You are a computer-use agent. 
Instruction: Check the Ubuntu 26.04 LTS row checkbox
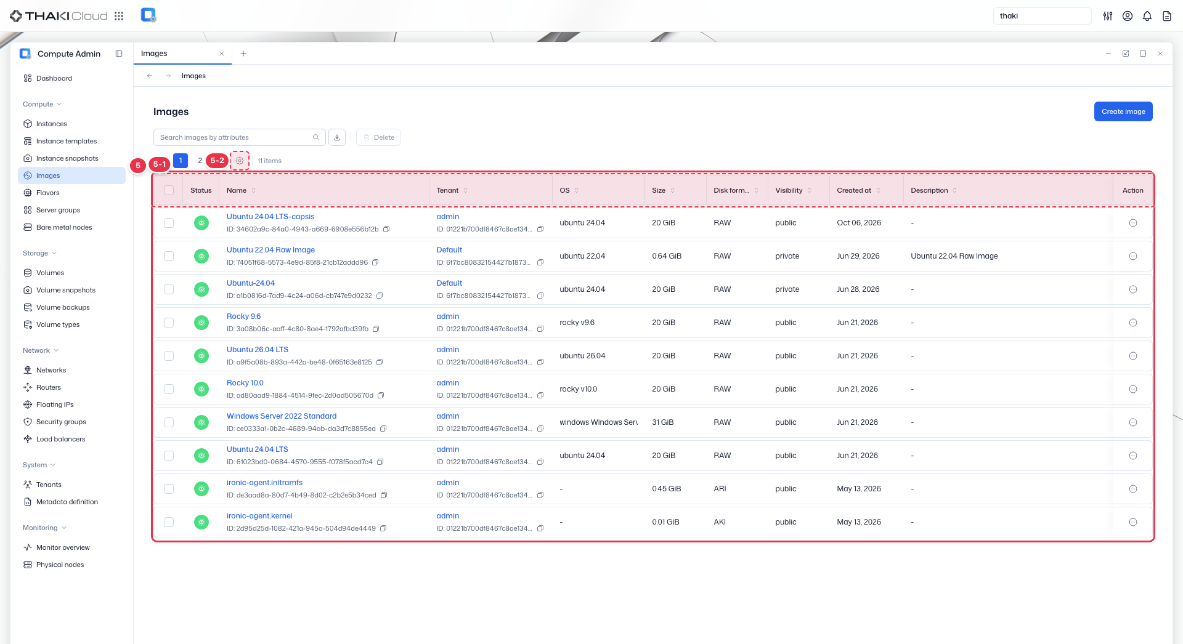click(169, 356)
